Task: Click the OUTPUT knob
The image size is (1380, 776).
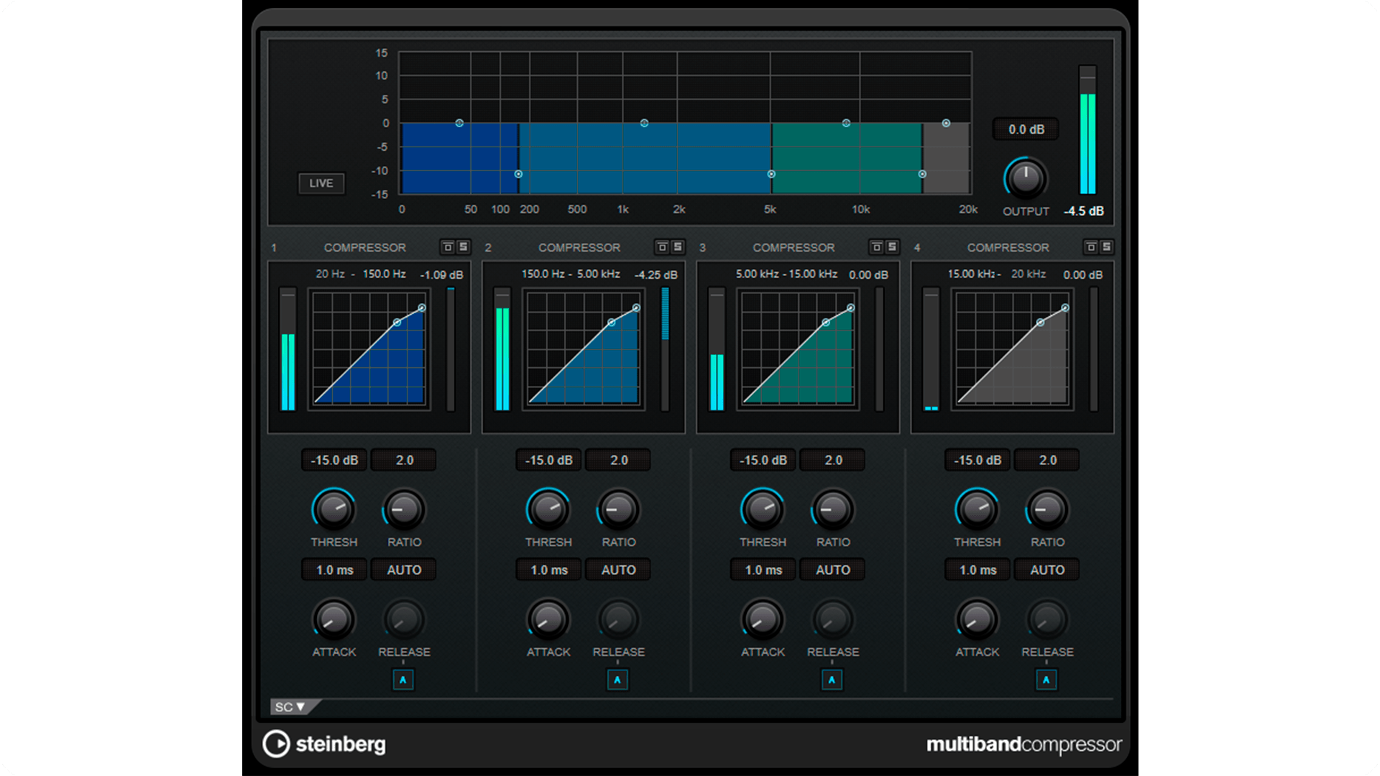Action: [1026, 178]
